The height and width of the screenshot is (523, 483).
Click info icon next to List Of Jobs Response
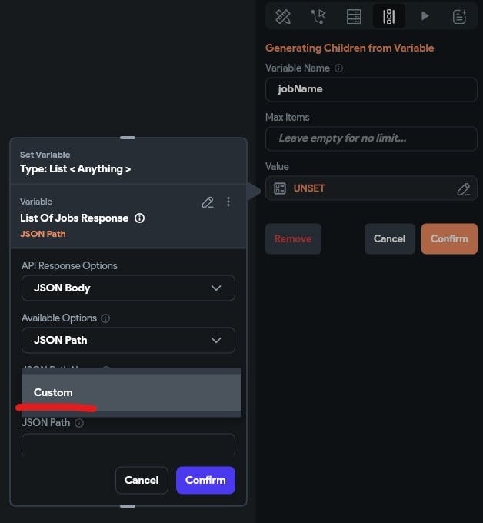pyautogui.click(x=140, y=218)
